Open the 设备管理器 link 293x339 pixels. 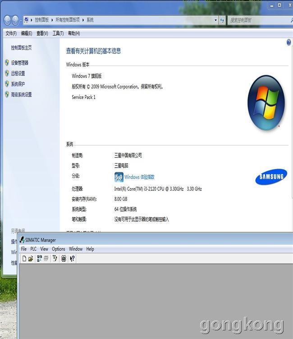click(20, 63)
